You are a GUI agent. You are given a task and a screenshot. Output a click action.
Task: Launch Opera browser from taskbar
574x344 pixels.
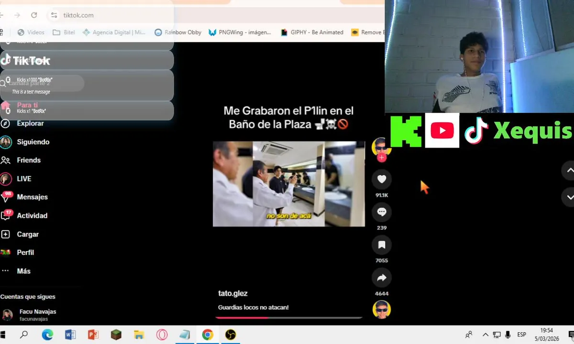(162, 335)
